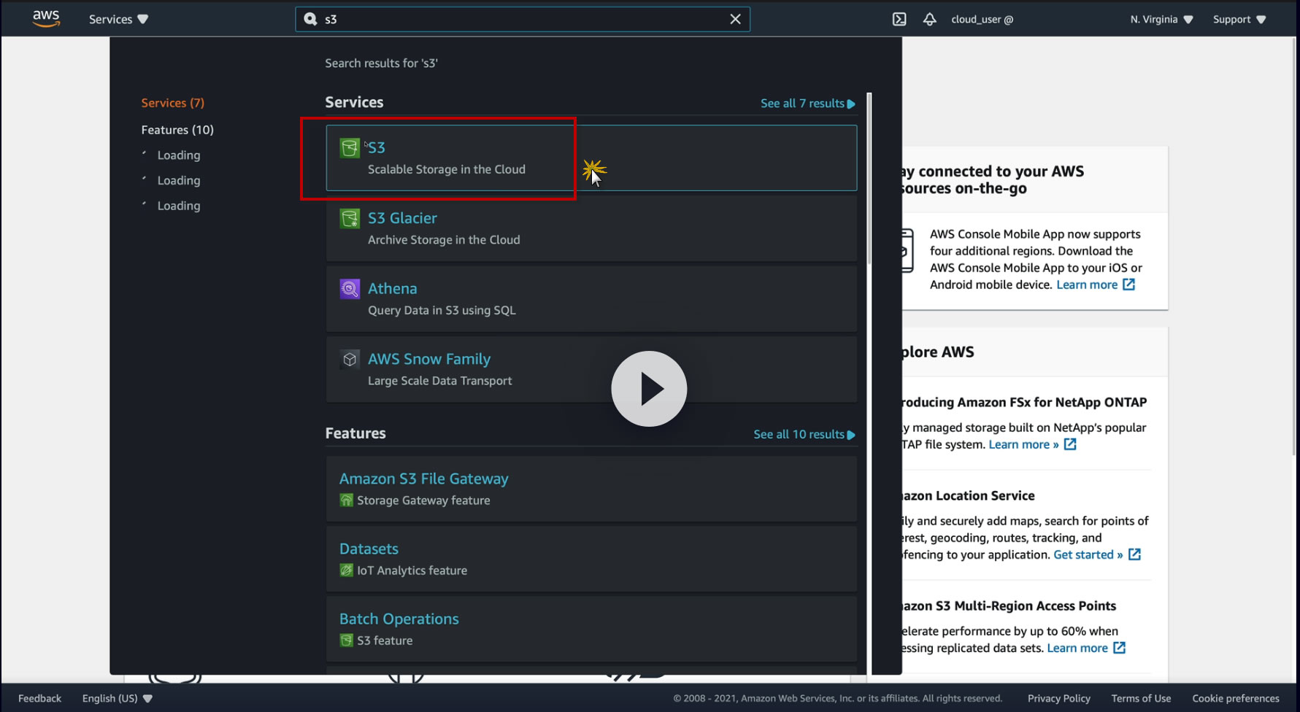Viewport: 1300px width, 712px height.
Task: Open the cloud_user account menu
Action: (x=982, y=19)
